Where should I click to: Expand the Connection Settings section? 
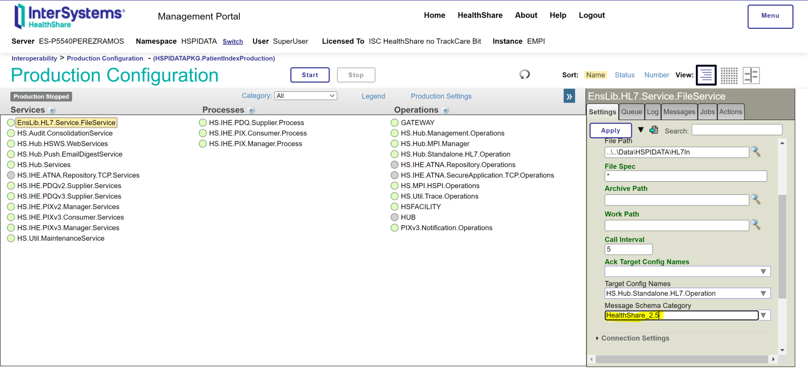click(x=635, y=338)
